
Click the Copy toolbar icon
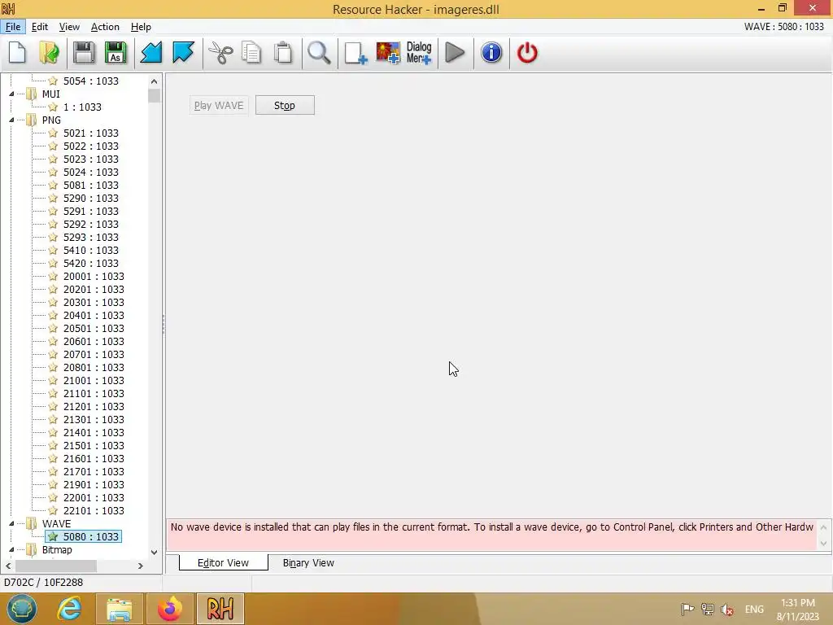[x=251, y=53]
